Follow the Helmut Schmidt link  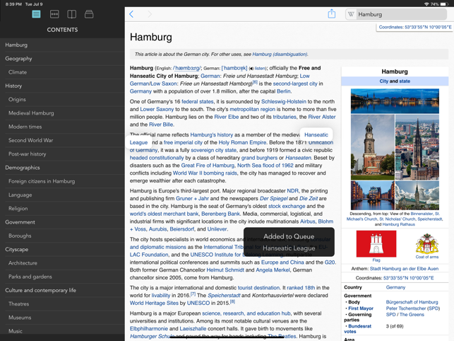pyautogui.click(x=225, y=270)
